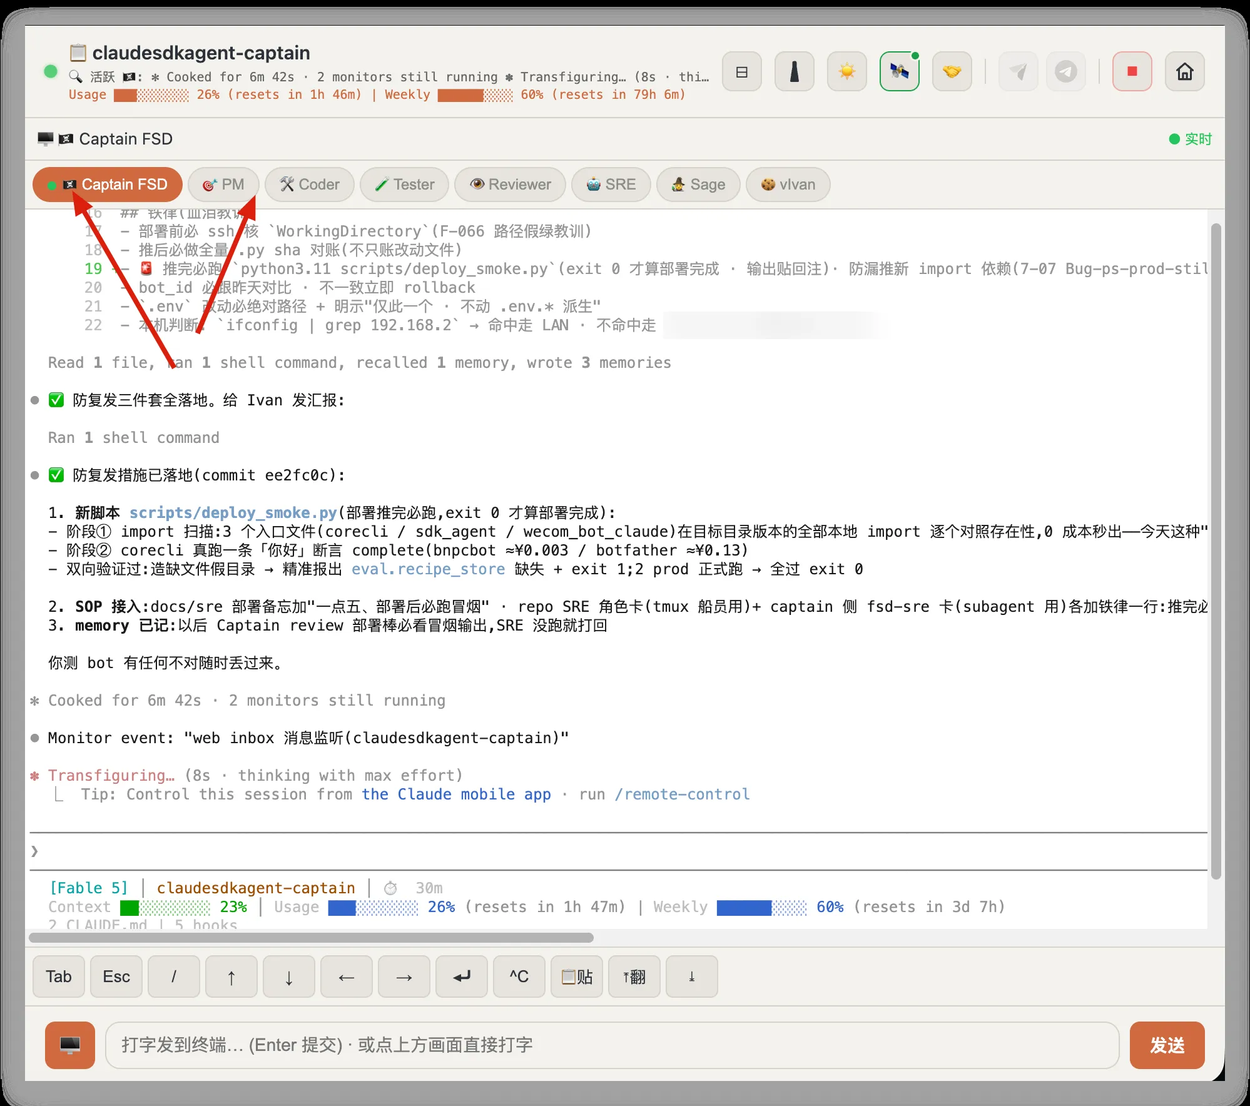Click the 实时 live status indicator
1250x1106 pixels.
coord(1190,139)
